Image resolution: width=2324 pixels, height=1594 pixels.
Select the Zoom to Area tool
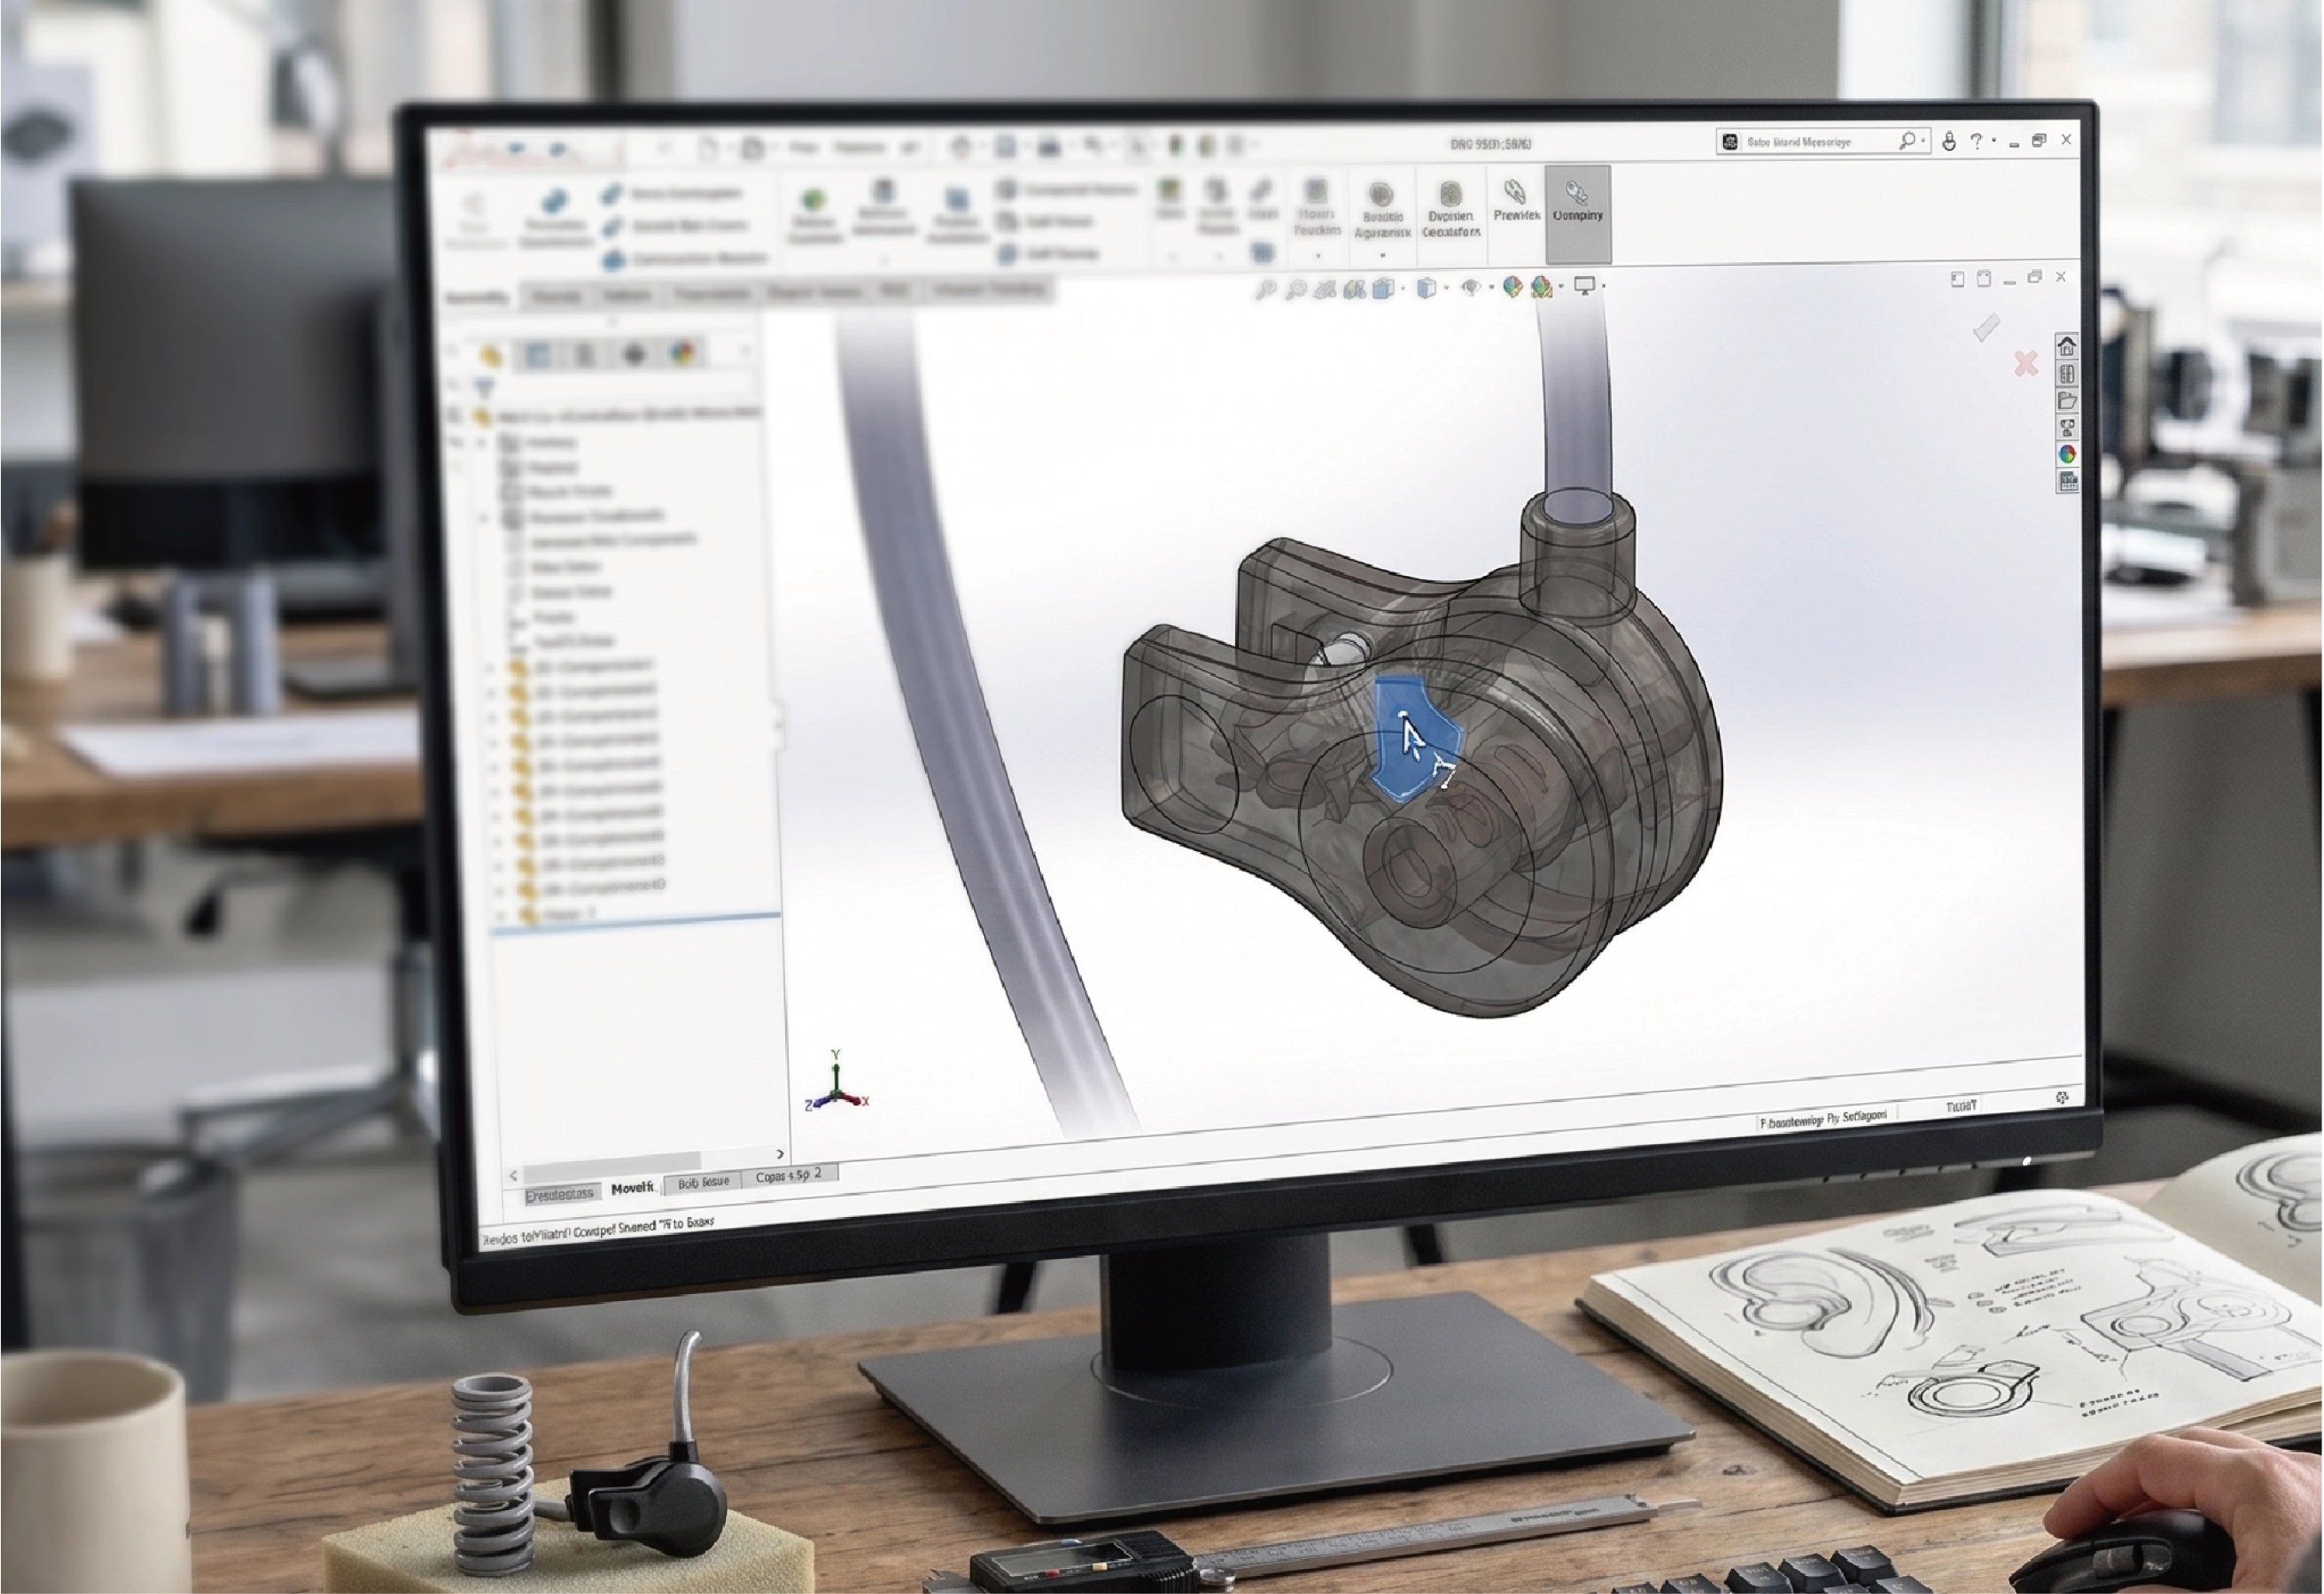tap(1296, 290)
